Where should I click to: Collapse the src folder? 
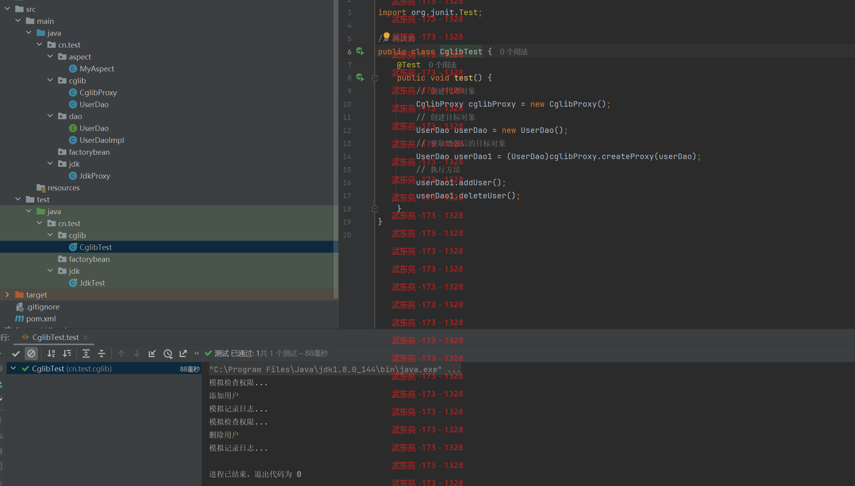(7, 9)
